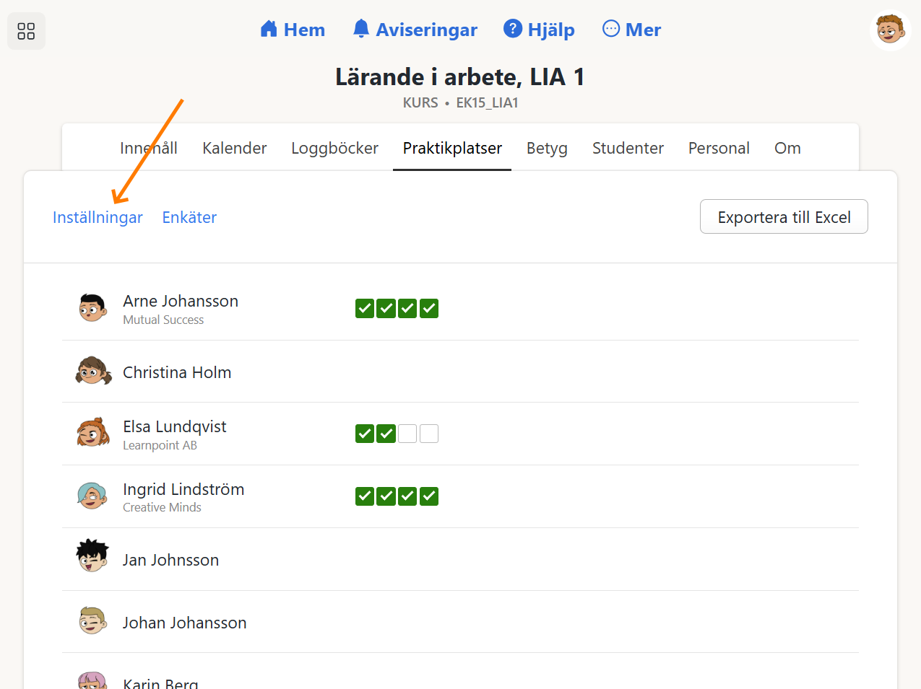Click Arne Johansson's avatar picture
The height and width of the screenshot is (689, 921).
(x=92, y=309)
